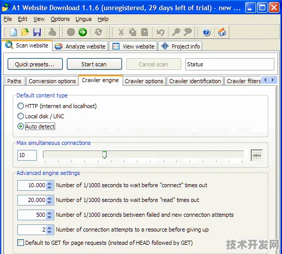Open the Edit menu
Screen dimensions: 282x254
22,19
